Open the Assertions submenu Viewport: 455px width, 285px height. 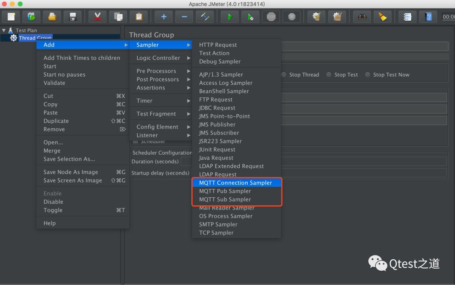pos(161,88)
